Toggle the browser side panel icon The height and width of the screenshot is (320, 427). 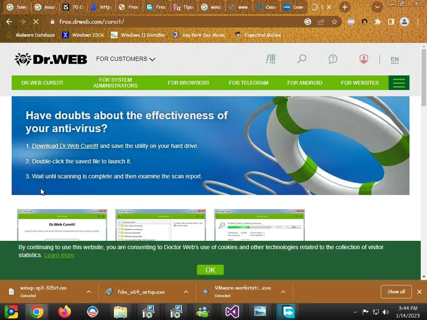pos(391,22)
